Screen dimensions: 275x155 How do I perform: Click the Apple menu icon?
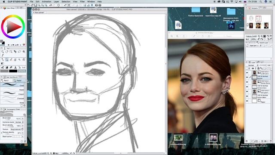tap(4, 2)
